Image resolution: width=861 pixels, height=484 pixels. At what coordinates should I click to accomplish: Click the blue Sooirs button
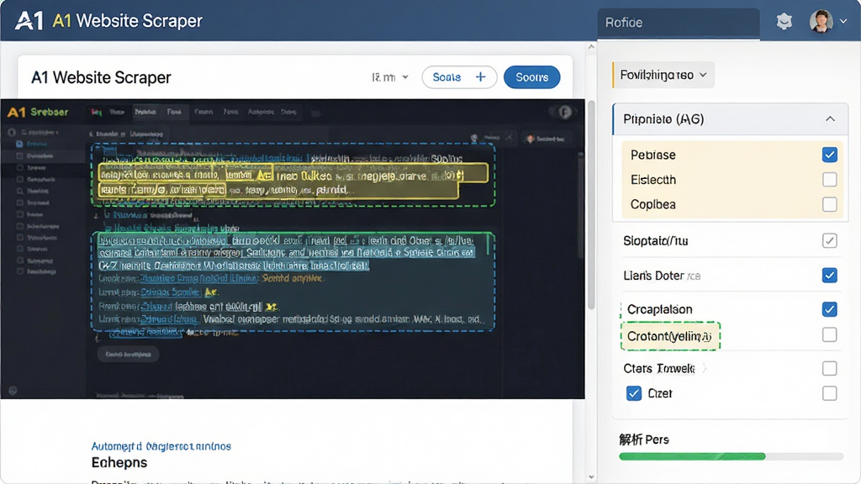point(531,77)
